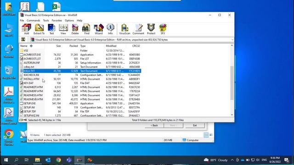Open the Recycle Bin desktop icon
Screen dimensions: 294x165
click(x=9, y=72)
